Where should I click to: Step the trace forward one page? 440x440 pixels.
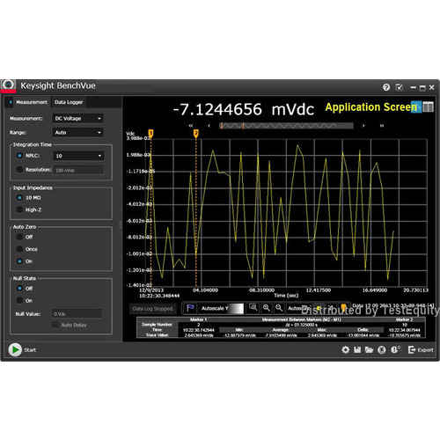(x=363, y=126)
